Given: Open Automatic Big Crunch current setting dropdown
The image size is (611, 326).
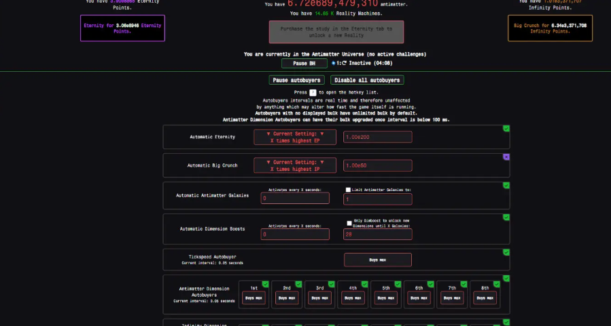Looking at the screenshot, I should click(x=295, y=165).
